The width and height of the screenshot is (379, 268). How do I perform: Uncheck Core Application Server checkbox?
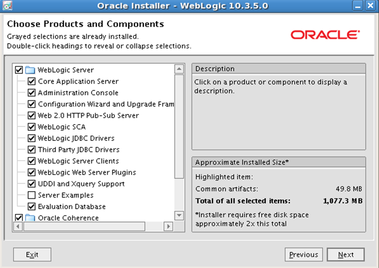click(x=31, y=81)
